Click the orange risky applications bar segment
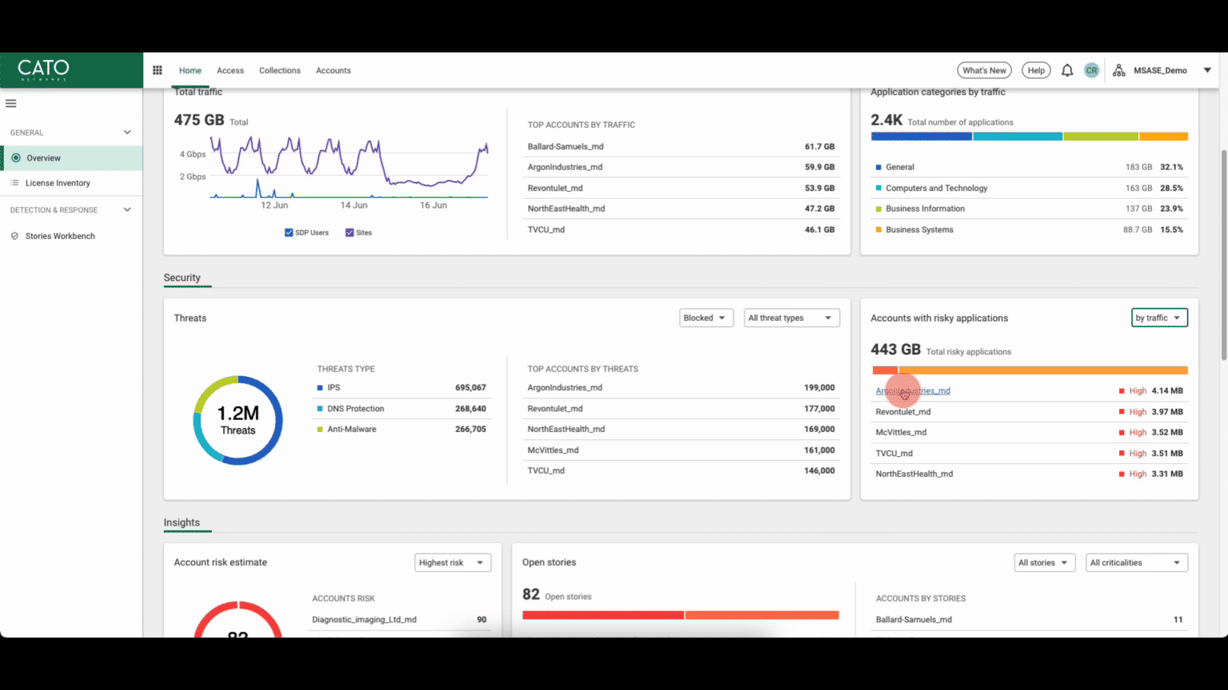Image resolution: width=1228 pixels, height=690 pixels. coord(1043,371)
